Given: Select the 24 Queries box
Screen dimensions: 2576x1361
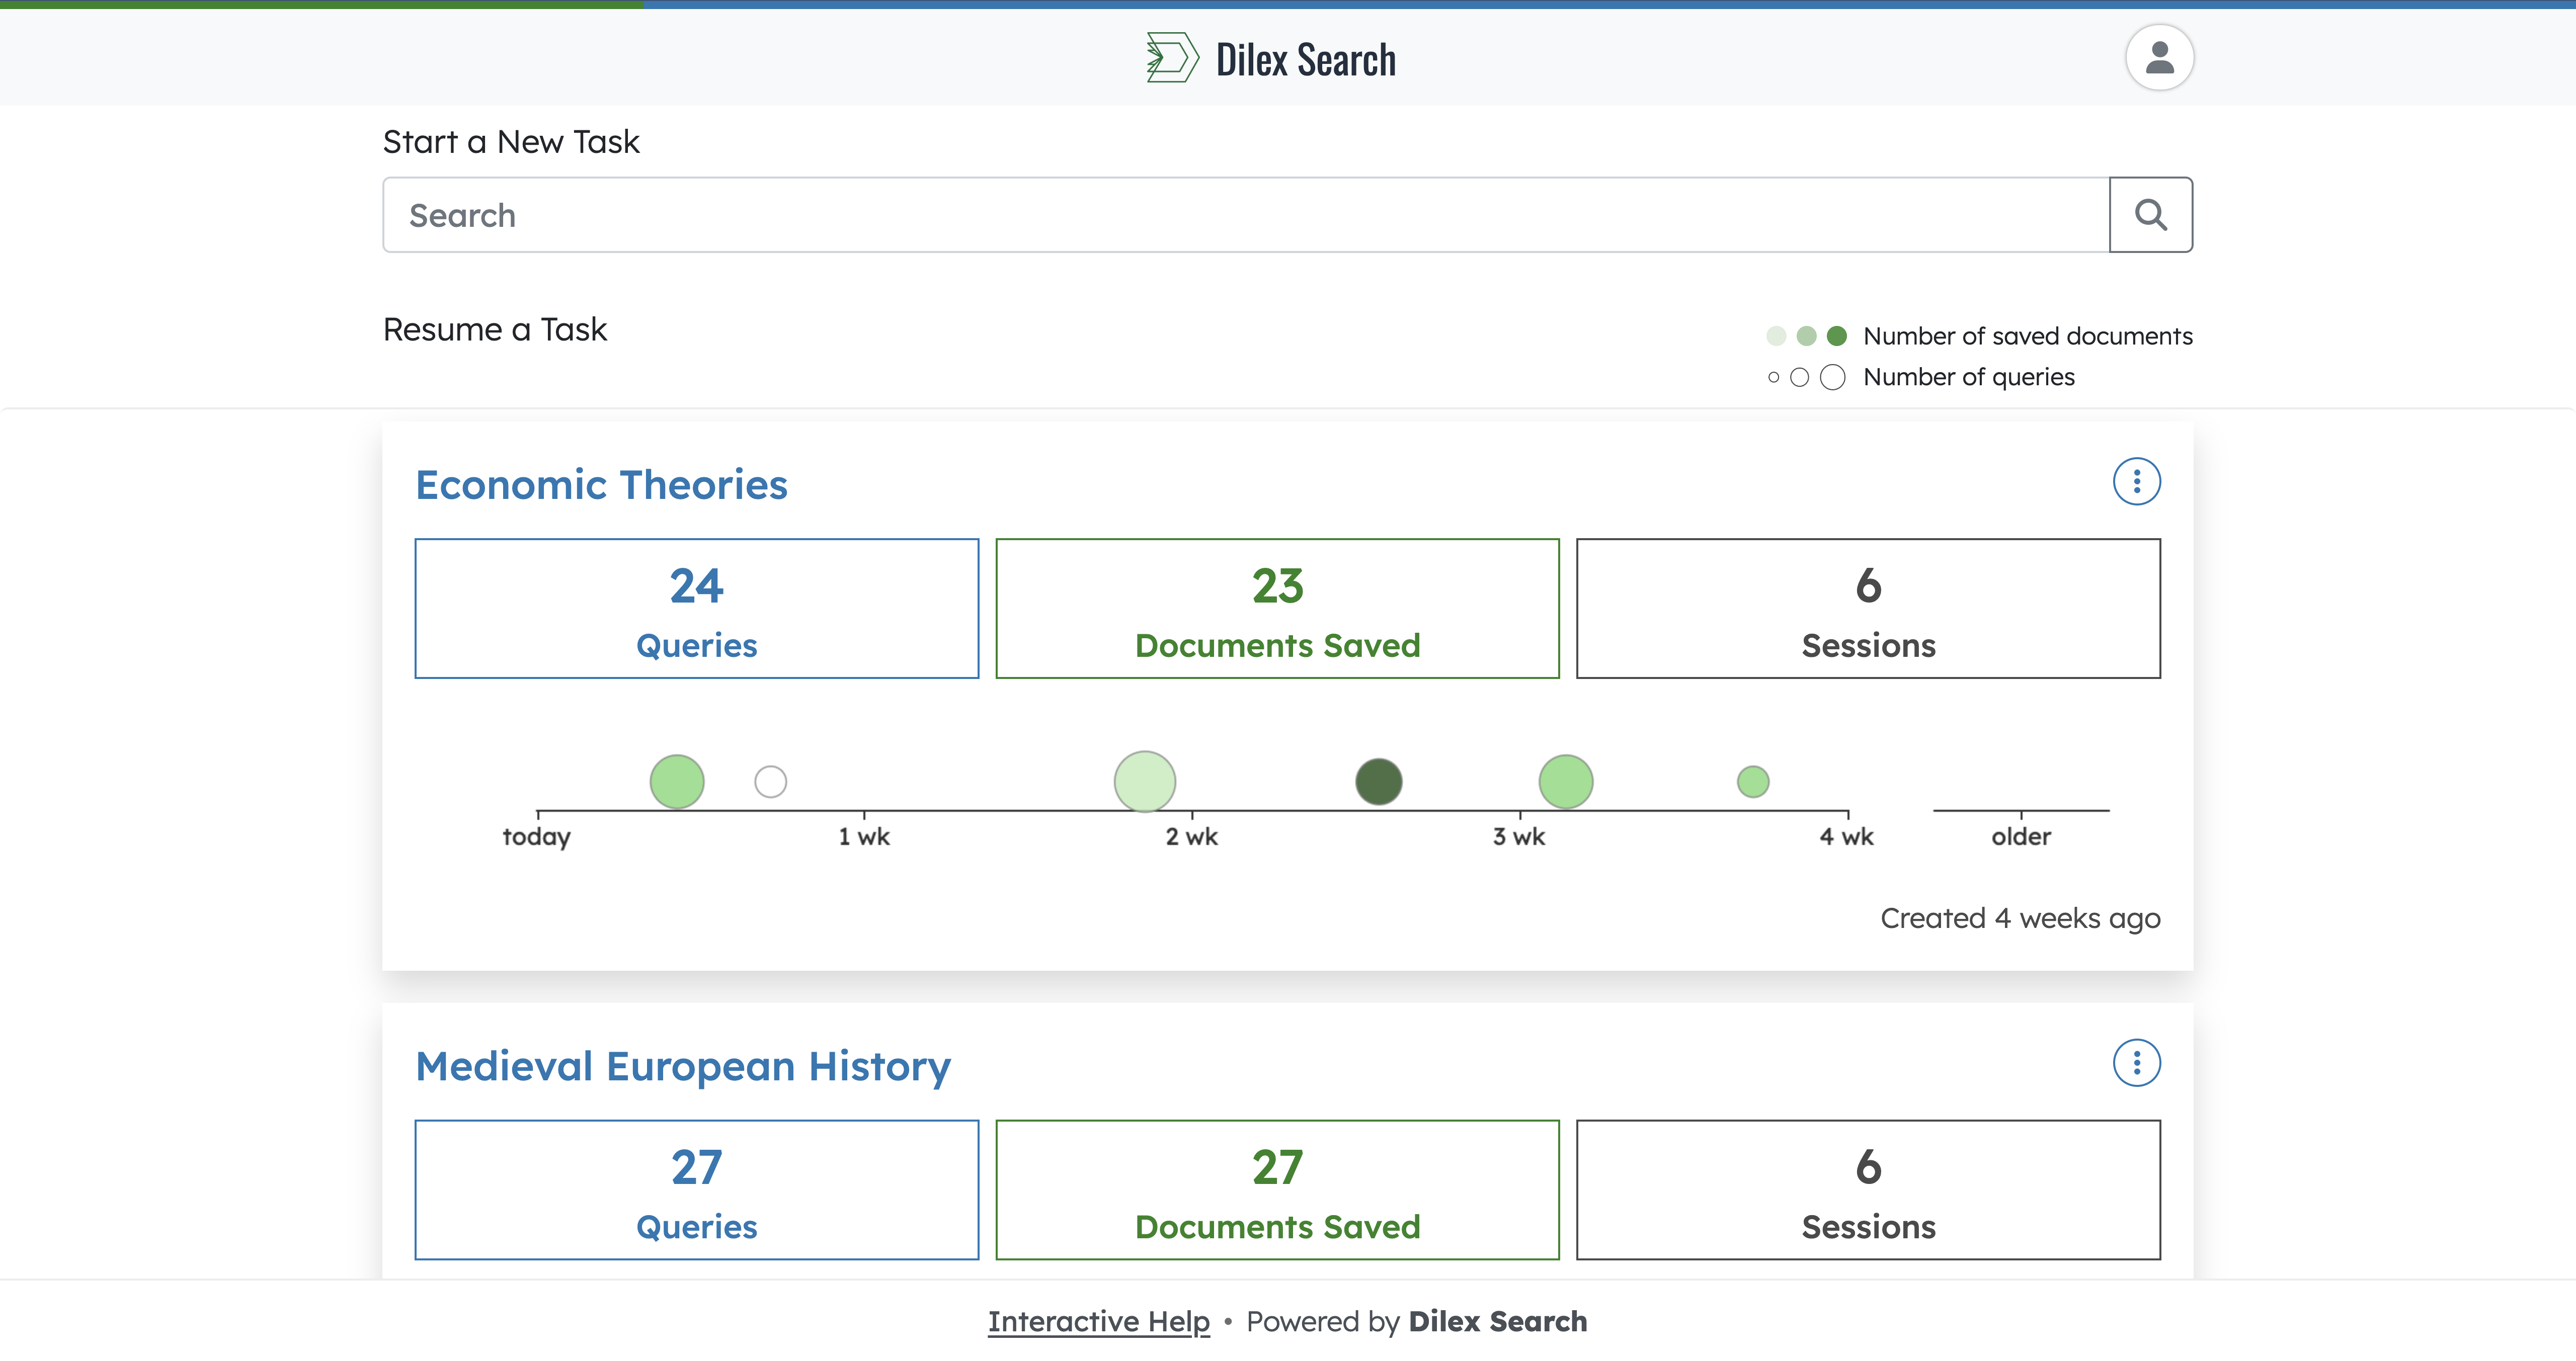Looking at the screenshot, I should pyautogui.click(x=696, y=609).
